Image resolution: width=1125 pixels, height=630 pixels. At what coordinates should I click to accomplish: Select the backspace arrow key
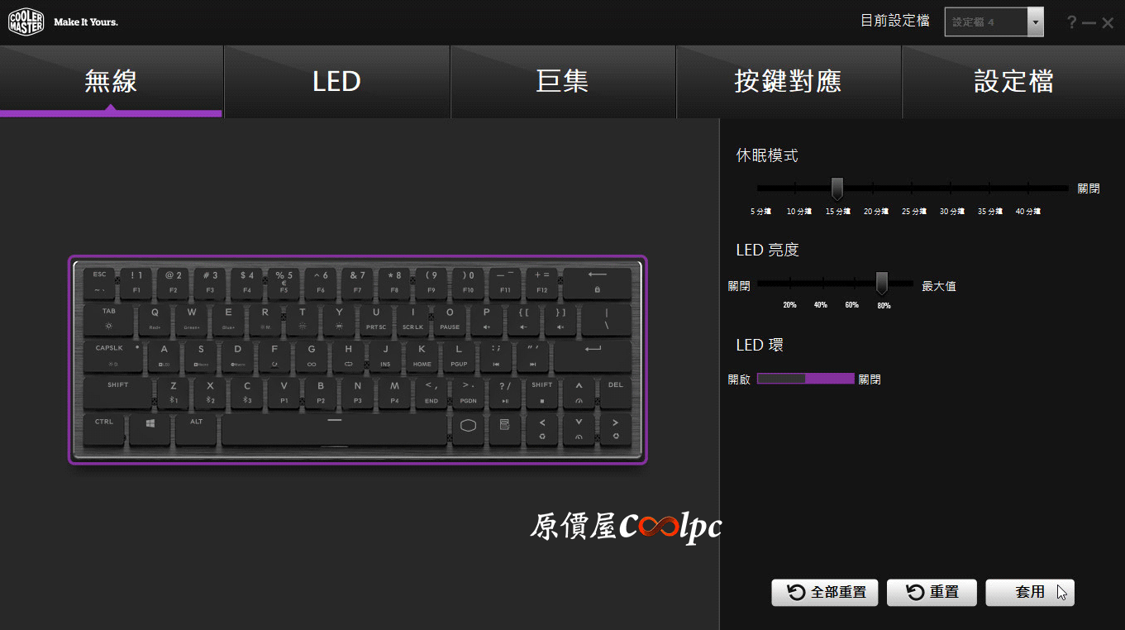[597, 281]
